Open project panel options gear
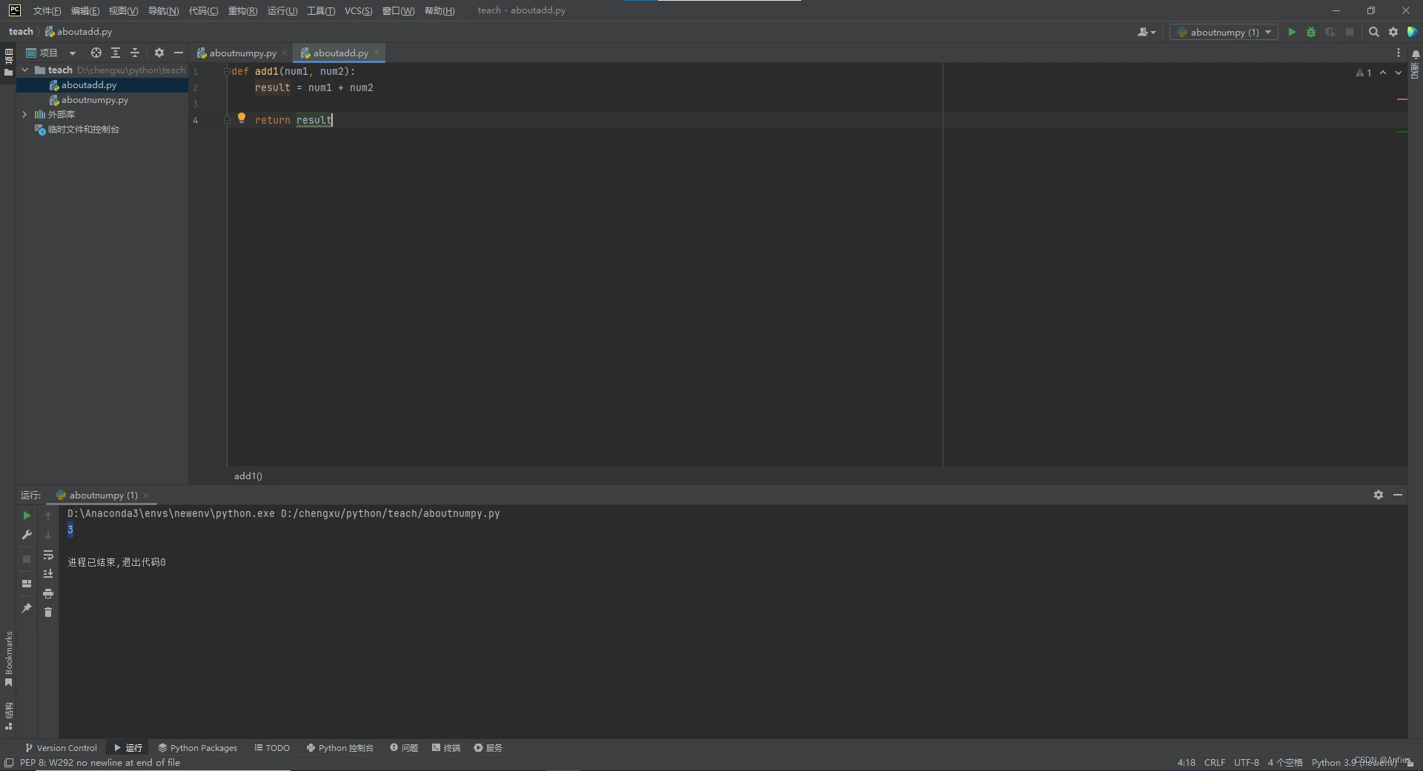Viewport: 1423px width, 771px height. pyautogui.click(x=159, y=53)
